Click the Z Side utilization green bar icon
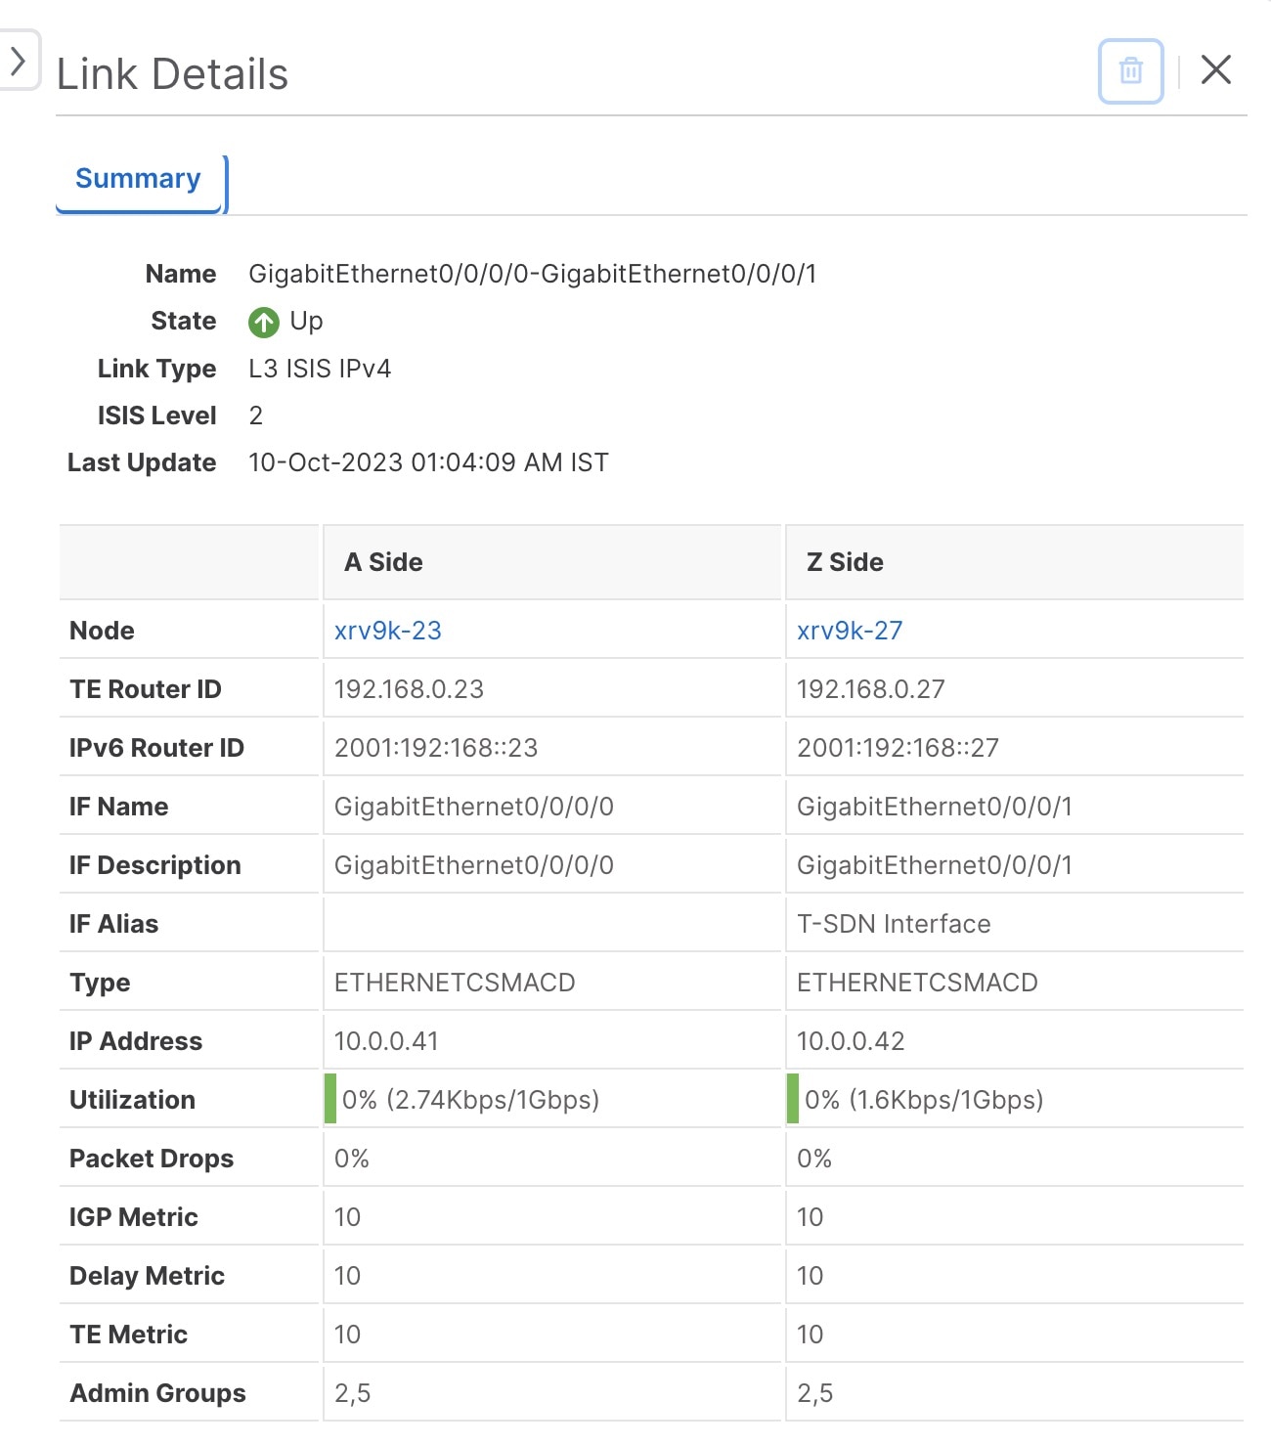The image size is (1271, 1445). point(791,1099)
